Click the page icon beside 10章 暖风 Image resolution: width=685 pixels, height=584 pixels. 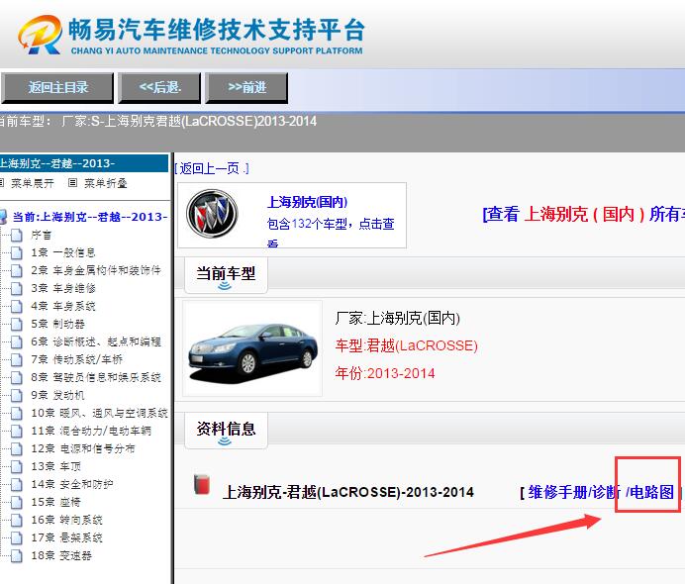point(17,413)
